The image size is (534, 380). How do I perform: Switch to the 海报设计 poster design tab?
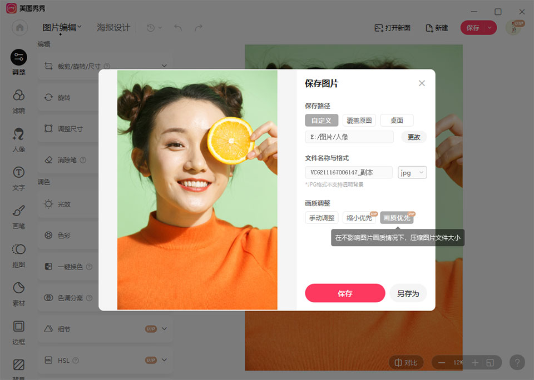tap(113, 28)
